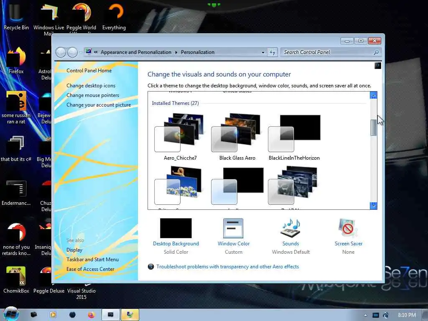
Task: Switch to the Personalization taskbar button
Action: 130,315
